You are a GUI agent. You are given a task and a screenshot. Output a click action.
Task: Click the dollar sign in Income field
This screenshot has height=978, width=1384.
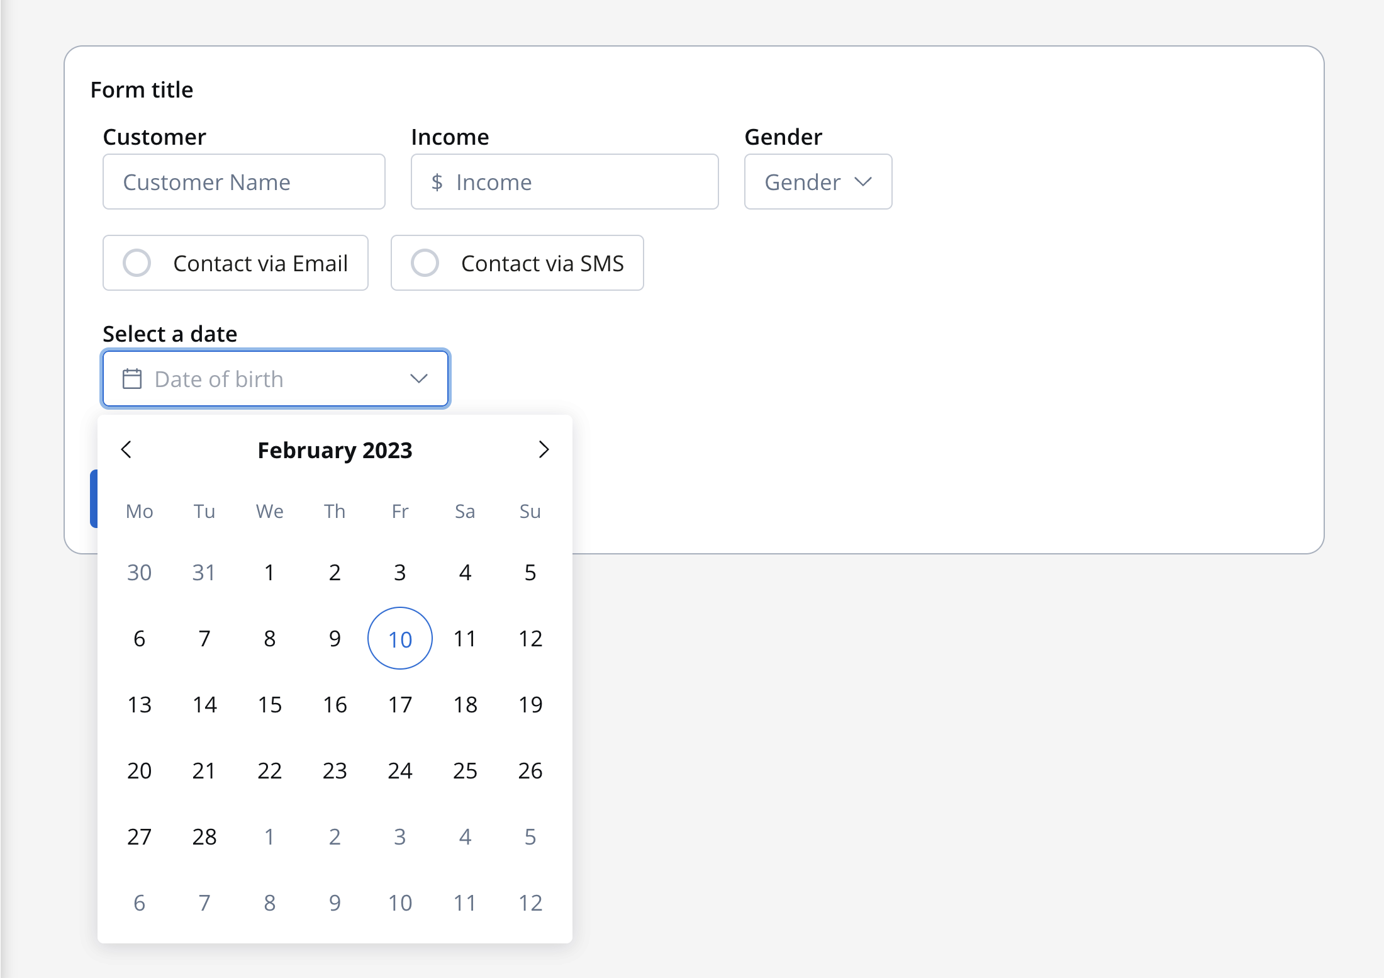[x=437, y=183]
